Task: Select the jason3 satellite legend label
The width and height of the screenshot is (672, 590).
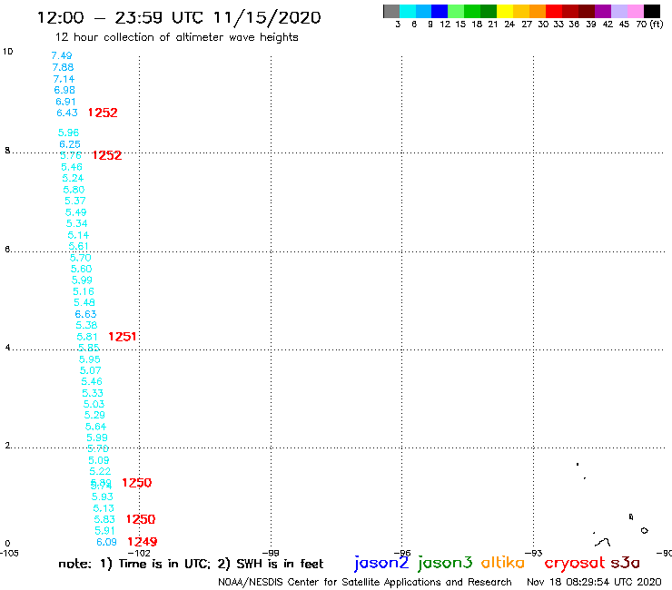Action: pos(445,563)
